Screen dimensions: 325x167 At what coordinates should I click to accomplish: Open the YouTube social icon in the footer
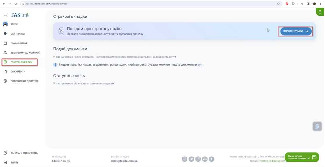[x=205, y=159]
